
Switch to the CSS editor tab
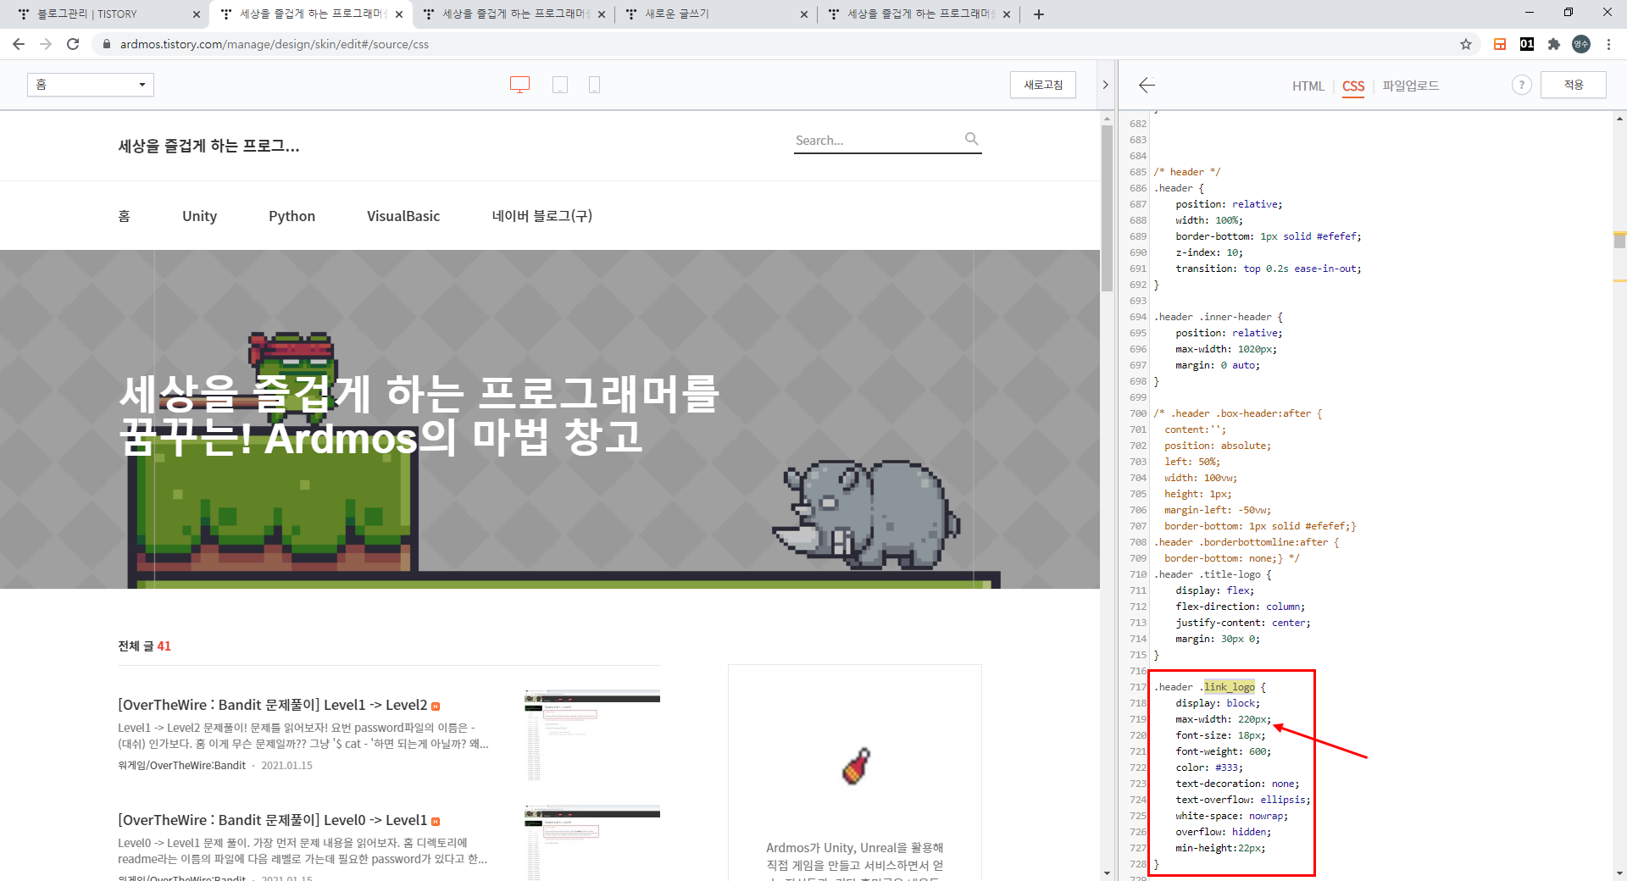(1353, 86)
